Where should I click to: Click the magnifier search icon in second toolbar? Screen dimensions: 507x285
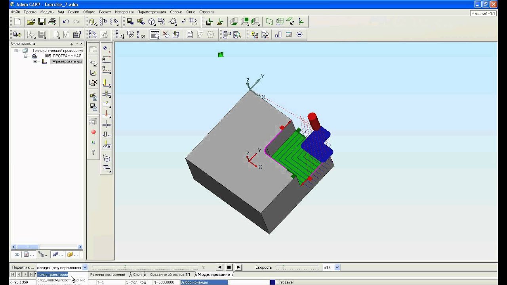(237, 35)
